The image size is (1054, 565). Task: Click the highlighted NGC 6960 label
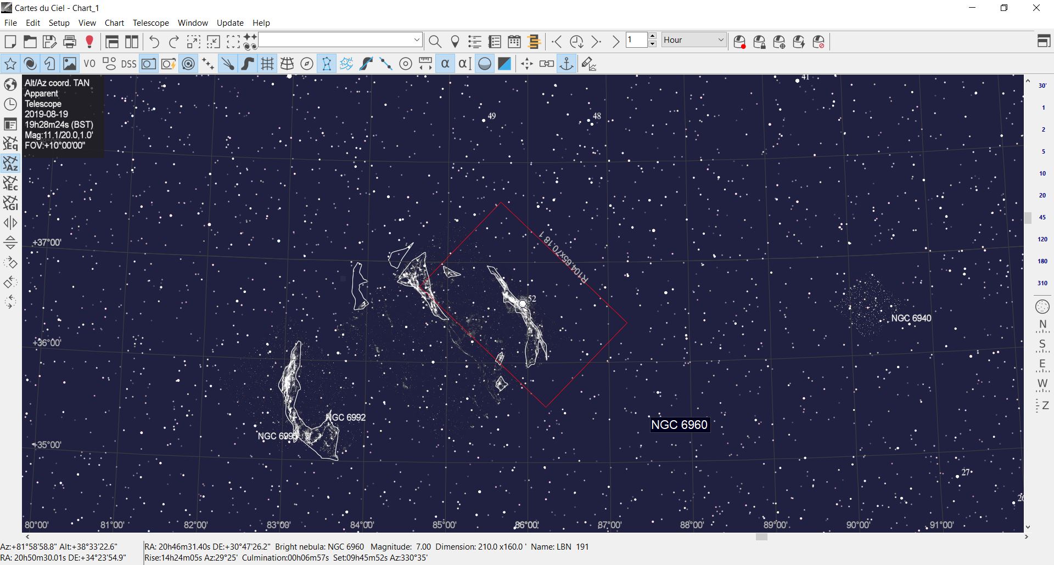(680, 425)
